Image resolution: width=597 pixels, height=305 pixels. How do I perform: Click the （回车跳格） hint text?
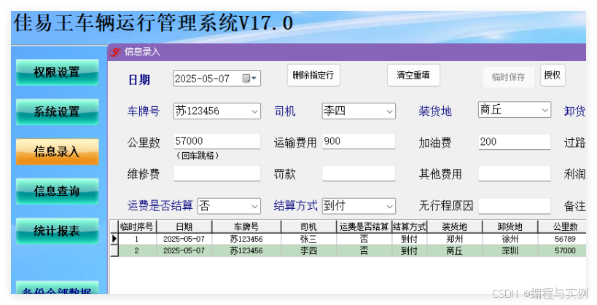coord(198,156)
